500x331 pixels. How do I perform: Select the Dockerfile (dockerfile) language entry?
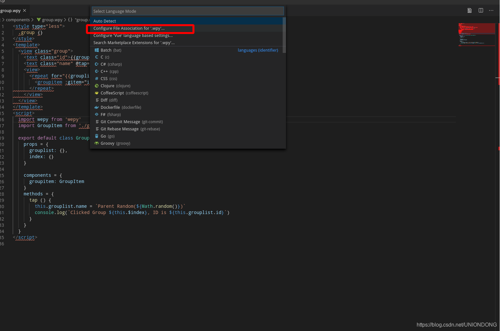tap(186, 108)
